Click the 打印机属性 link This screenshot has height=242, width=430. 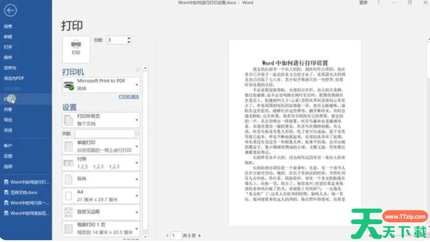[x=128, y=97]
